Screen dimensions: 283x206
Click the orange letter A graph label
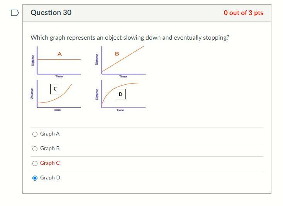pyautogui.click(x=59, y=54)
